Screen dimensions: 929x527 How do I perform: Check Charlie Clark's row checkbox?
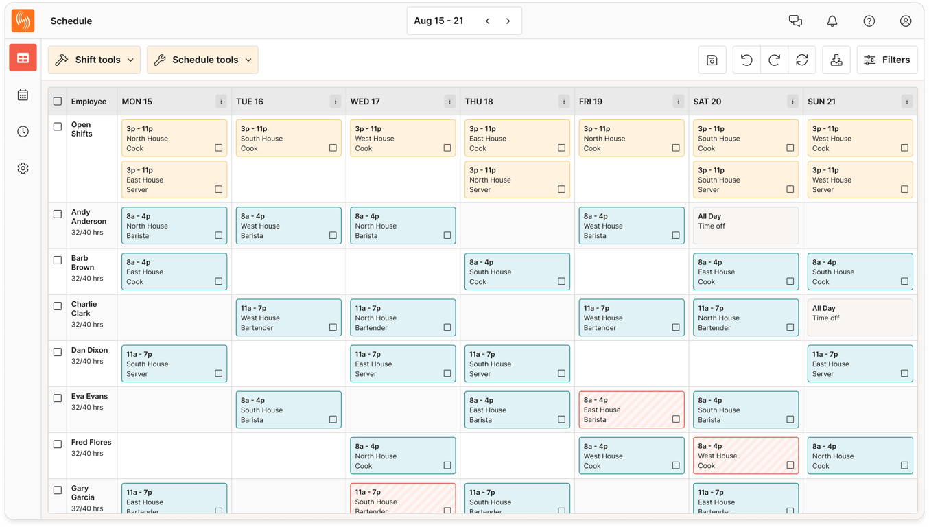click(58, 306)
